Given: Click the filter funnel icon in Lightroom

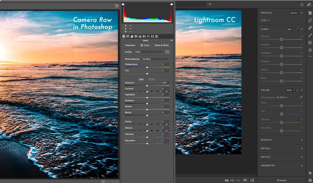Looking at the screenshot, I should tap(210, 4).
